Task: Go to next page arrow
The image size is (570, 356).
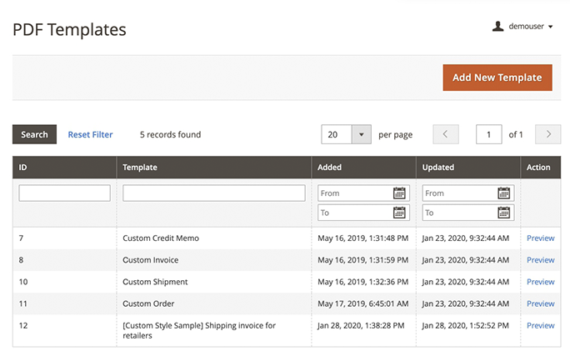Action: pos(547,134)
